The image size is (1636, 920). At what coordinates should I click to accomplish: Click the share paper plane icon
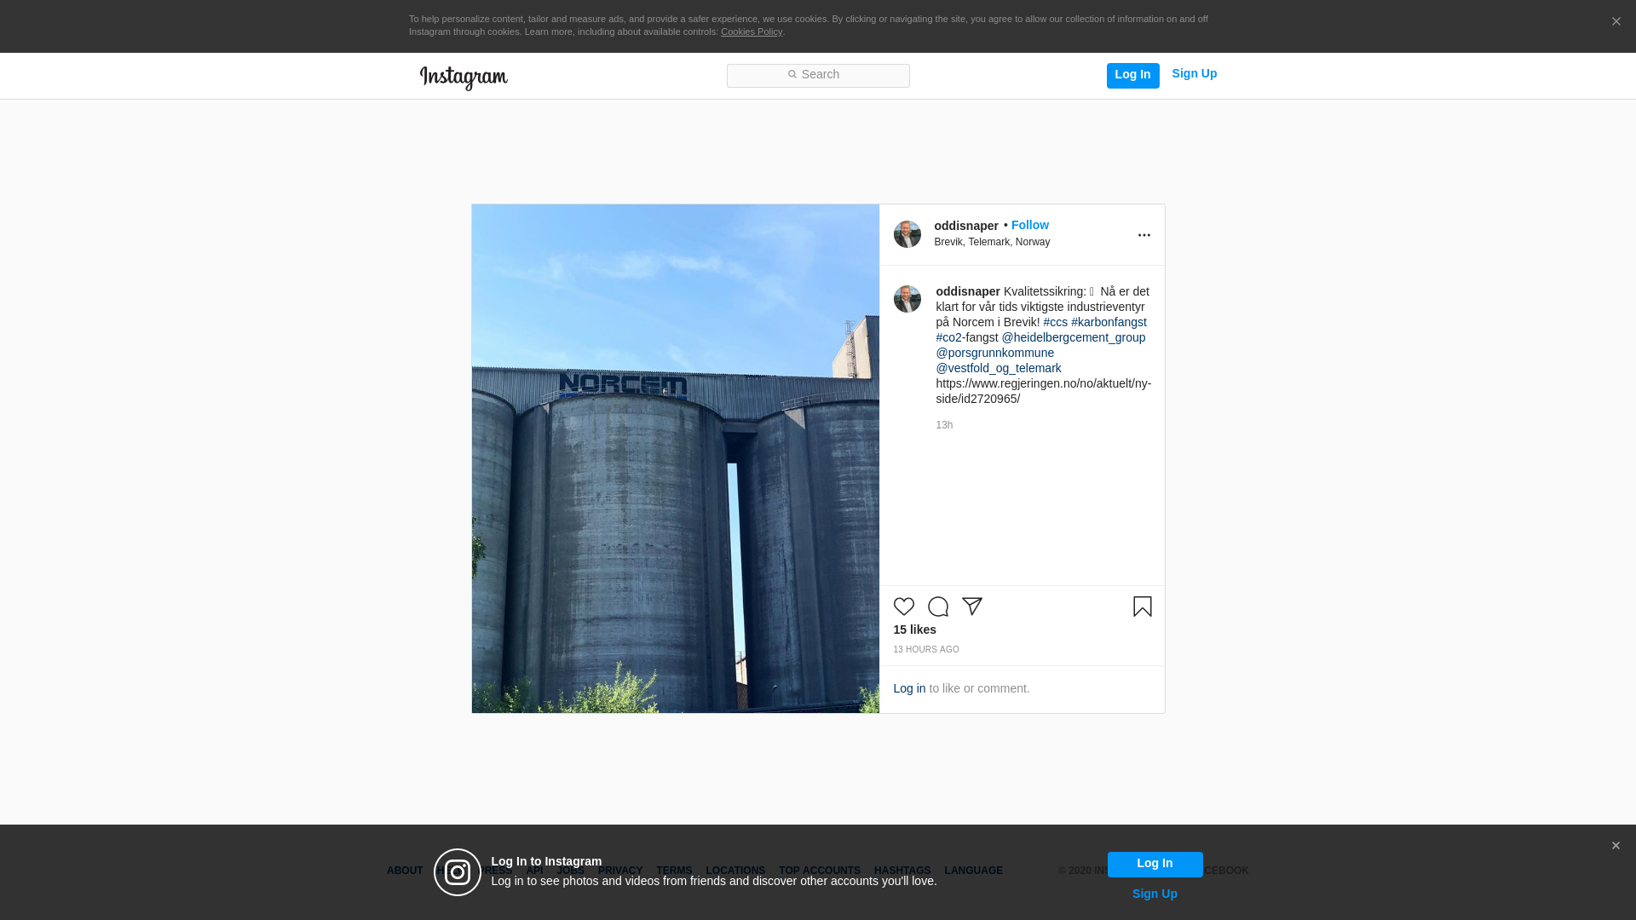tap(972, 607)
